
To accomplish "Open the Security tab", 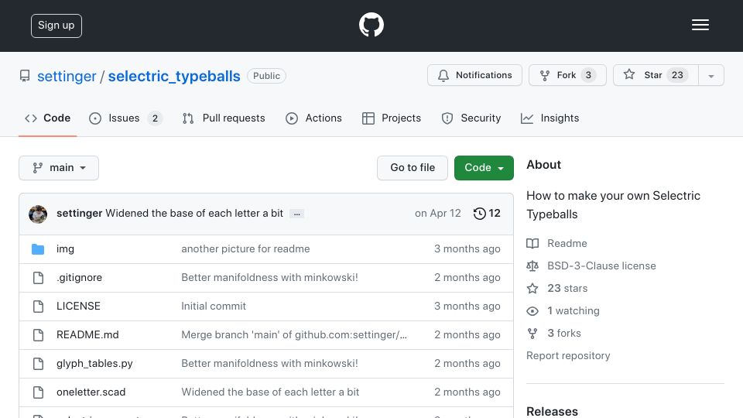I will [x=471, y=118].
